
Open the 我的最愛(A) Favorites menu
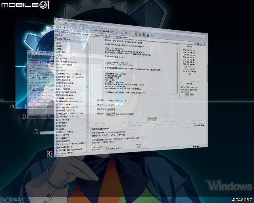pyautogui.click(x=83, y=25)
